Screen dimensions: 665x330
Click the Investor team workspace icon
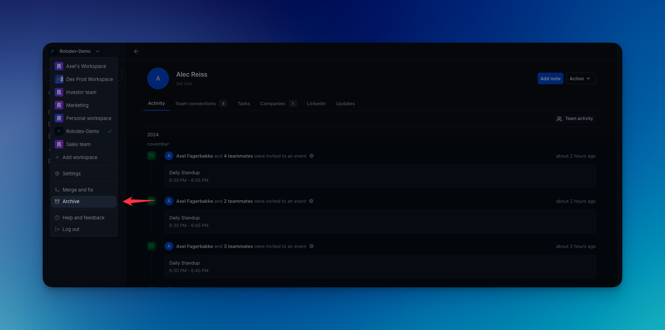coord(59,92)
